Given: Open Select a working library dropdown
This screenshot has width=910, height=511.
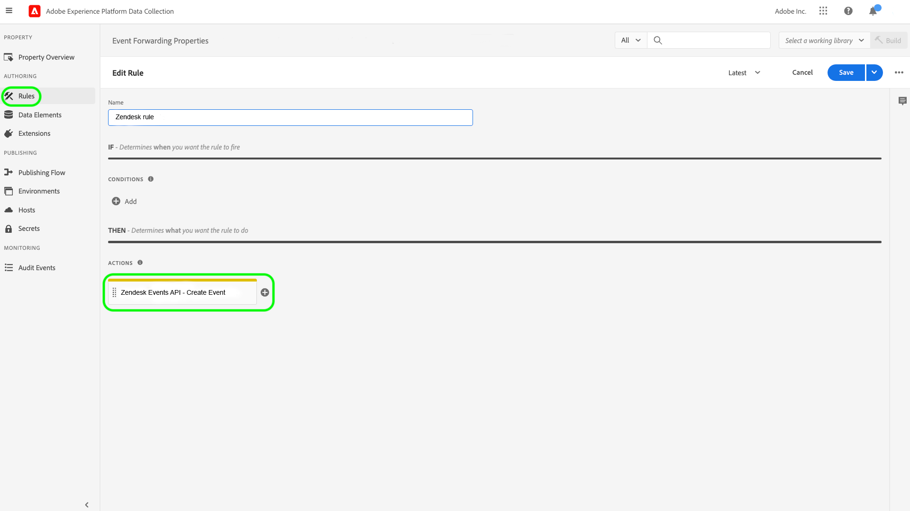Looking at the screenshot, I should pos(824,40).
